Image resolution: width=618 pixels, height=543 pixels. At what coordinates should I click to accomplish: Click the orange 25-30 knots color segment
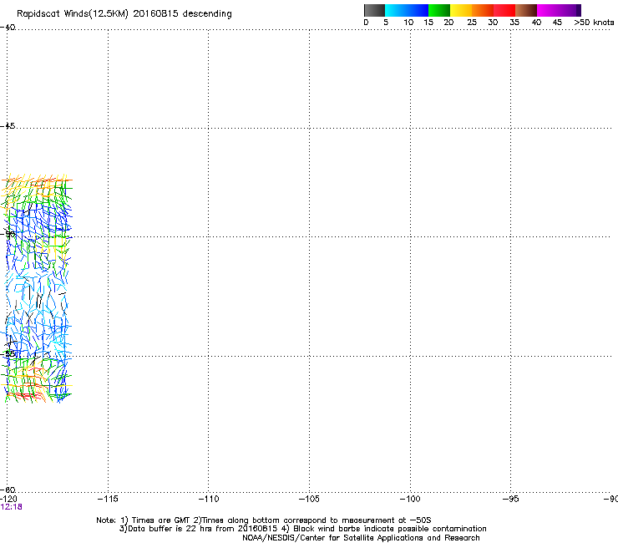click(x=483, y=10)
